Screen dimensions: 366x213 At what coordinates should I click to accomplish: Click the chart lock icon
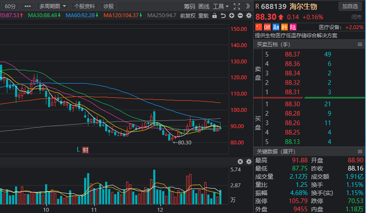click(x=214, y=15)
